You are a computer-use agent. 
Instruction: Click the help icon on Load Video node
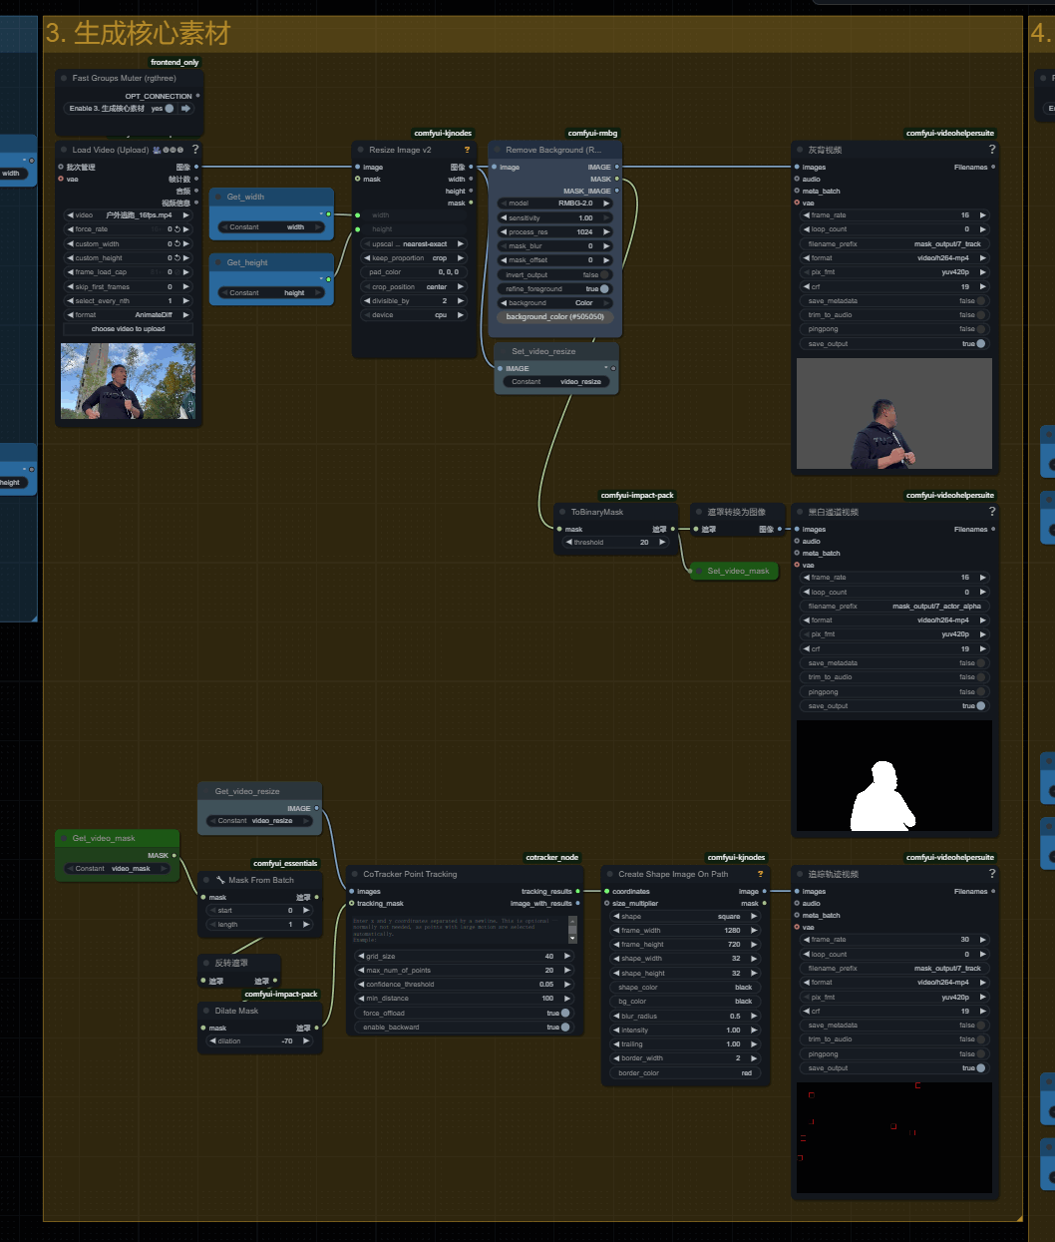(x=195, y=150)
